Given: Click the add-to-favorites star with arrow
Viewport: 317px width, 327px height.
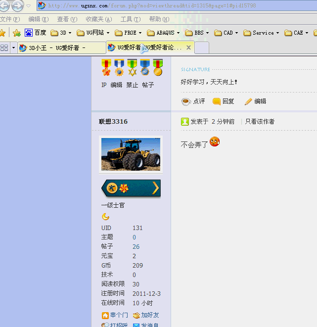Looking at the screenshot, I should 17,33.
